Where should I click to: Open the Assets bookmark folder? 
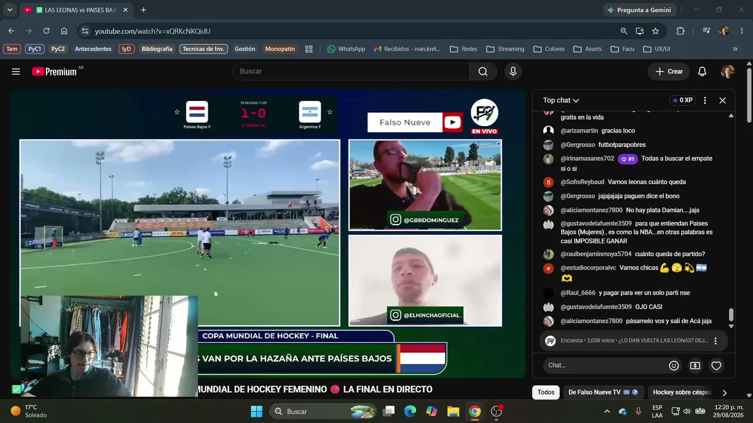[x=587, y=49]
